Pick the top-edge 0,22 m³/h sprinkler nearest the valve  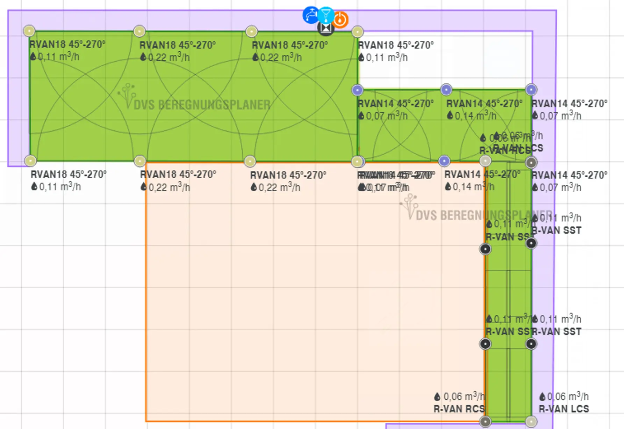(x=251, y=31)
